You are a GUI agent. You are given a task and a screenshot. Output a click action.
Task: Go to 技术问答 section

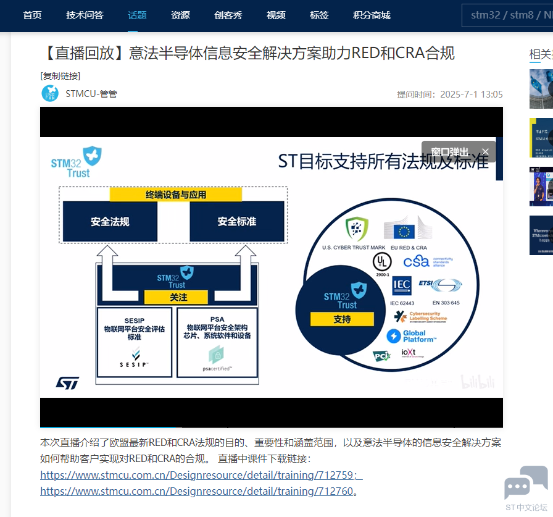tap(85, 15)
